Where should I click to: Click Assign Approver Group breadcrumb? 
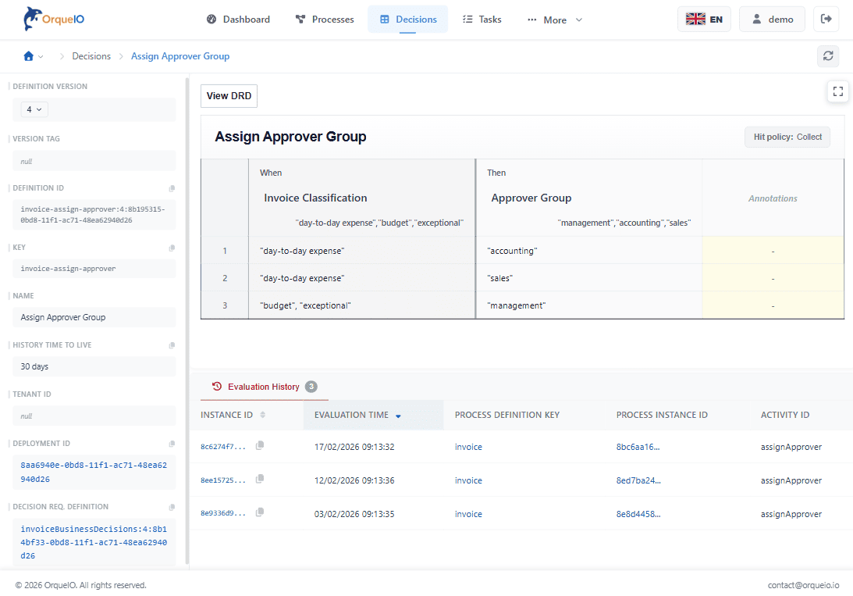(x=180, y=56)
